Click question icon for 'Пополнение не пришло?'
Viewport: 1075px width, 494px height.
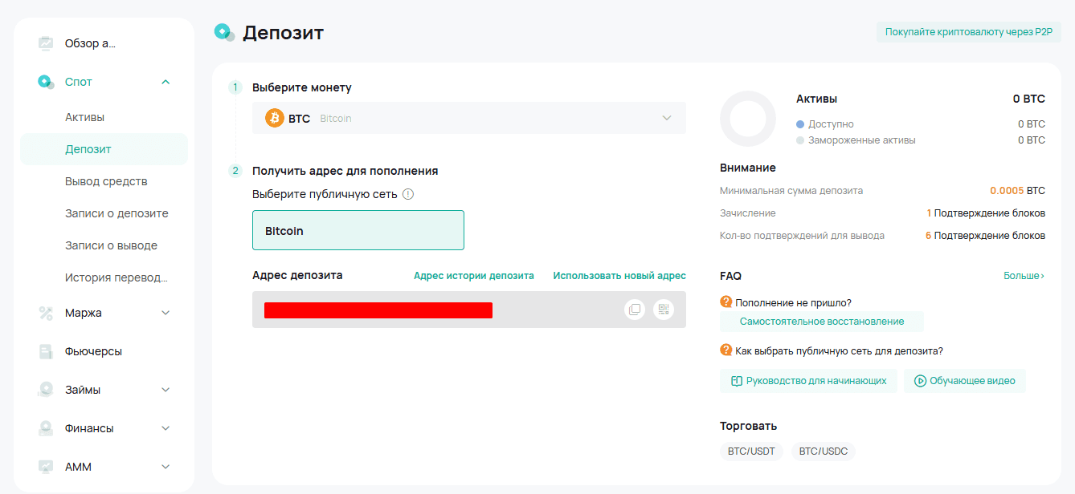[726, 302]
